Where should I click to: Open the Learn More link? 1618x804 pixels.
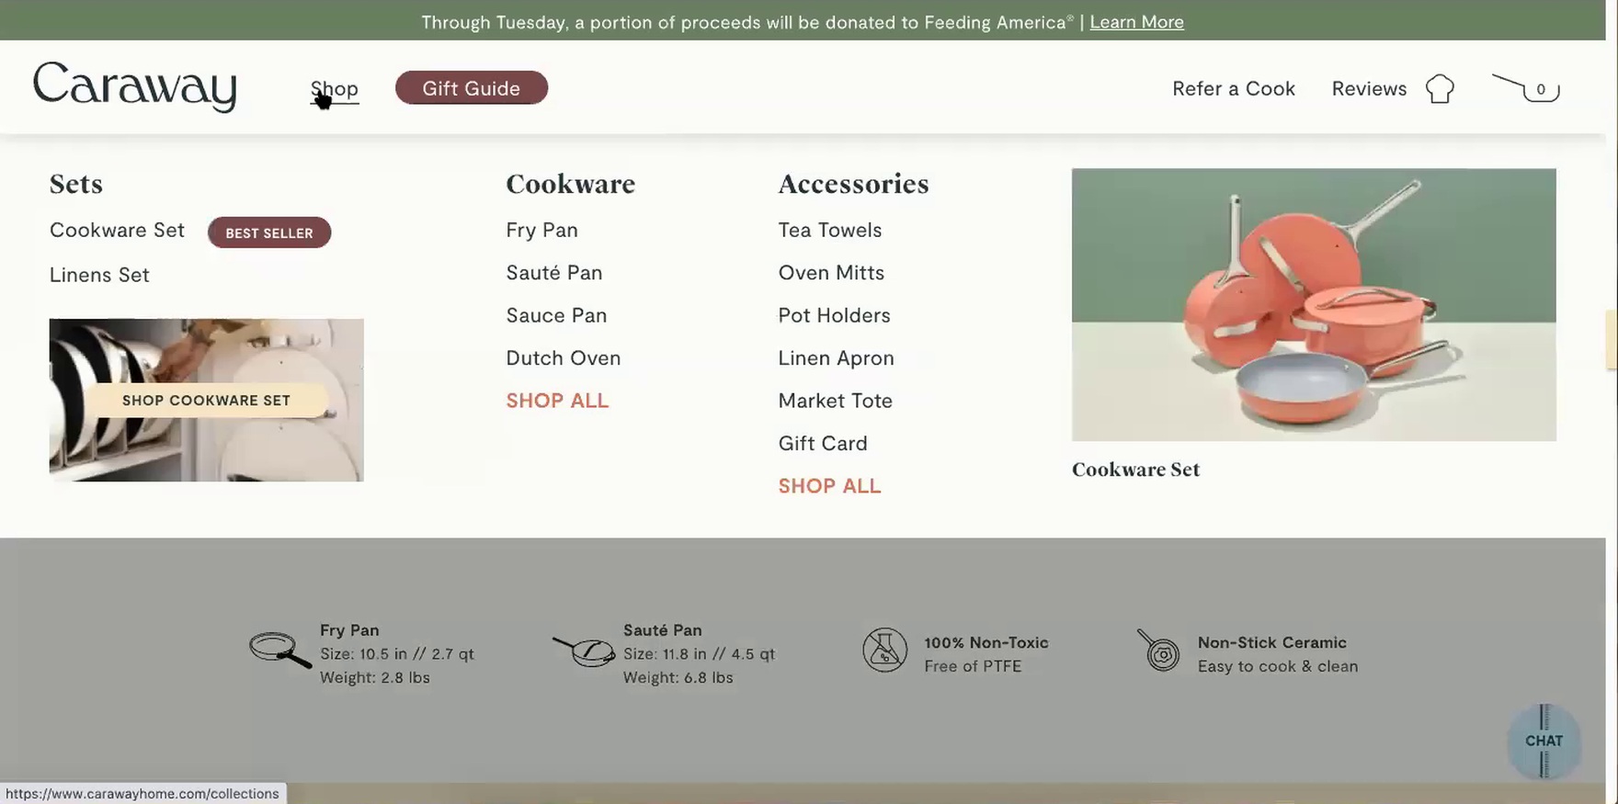pos(1136,22)
